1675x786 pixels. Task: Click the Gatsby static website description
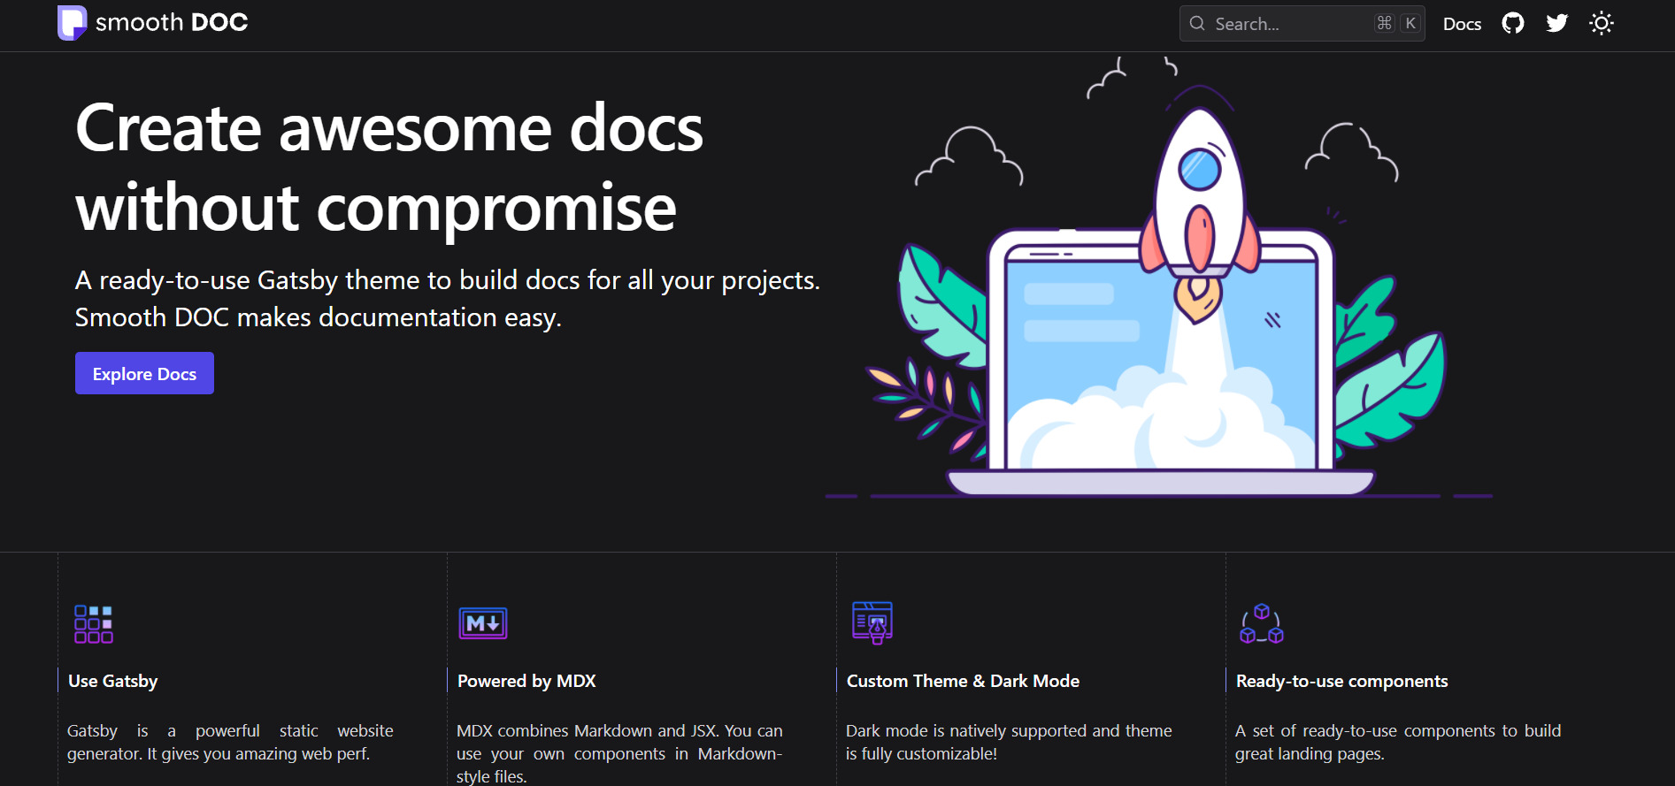click(x=230, y=742)
